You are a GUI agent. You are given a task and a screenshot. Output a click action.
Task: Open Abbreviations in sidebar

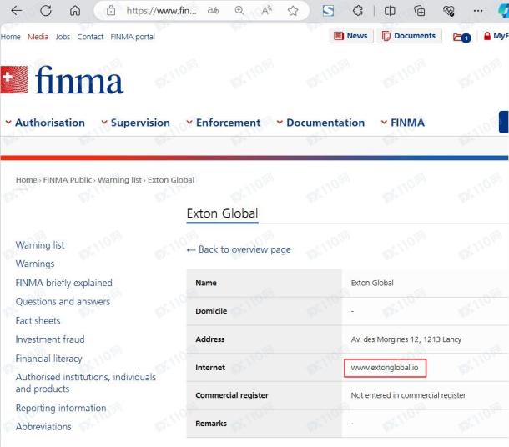[x=43, y=426]
